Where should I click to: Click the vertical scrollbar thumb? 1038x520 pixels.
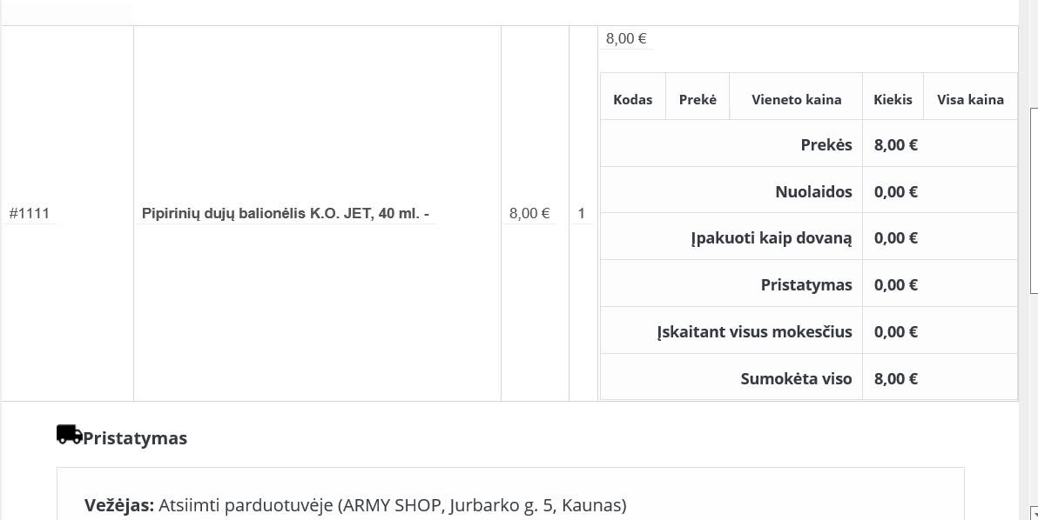[1034, 200]
